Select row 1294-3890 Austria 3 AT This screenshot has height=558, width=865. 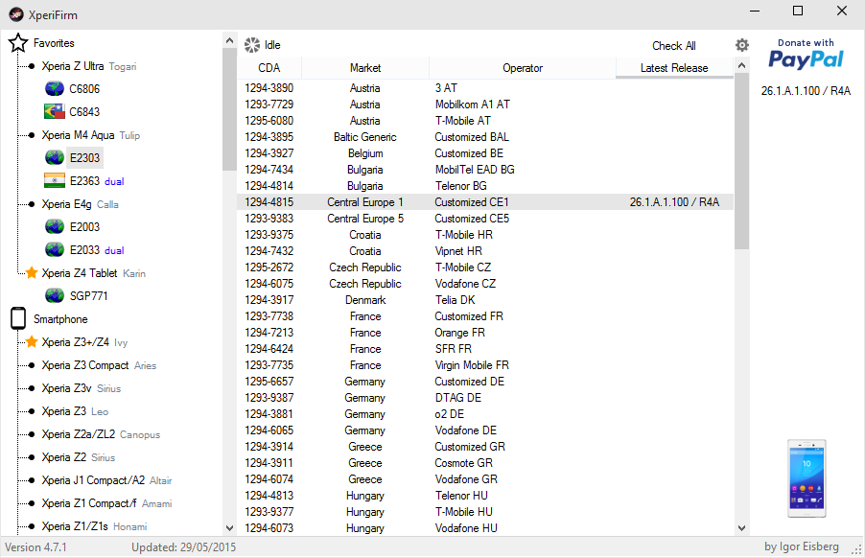[485, 88]
